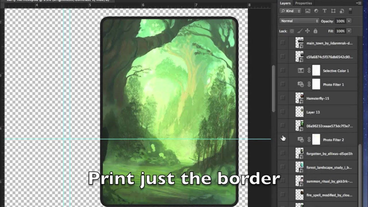Open the Fill slider dropdown arrow
Viewport: 368px width, 207px height.
(x=349, y=31)
